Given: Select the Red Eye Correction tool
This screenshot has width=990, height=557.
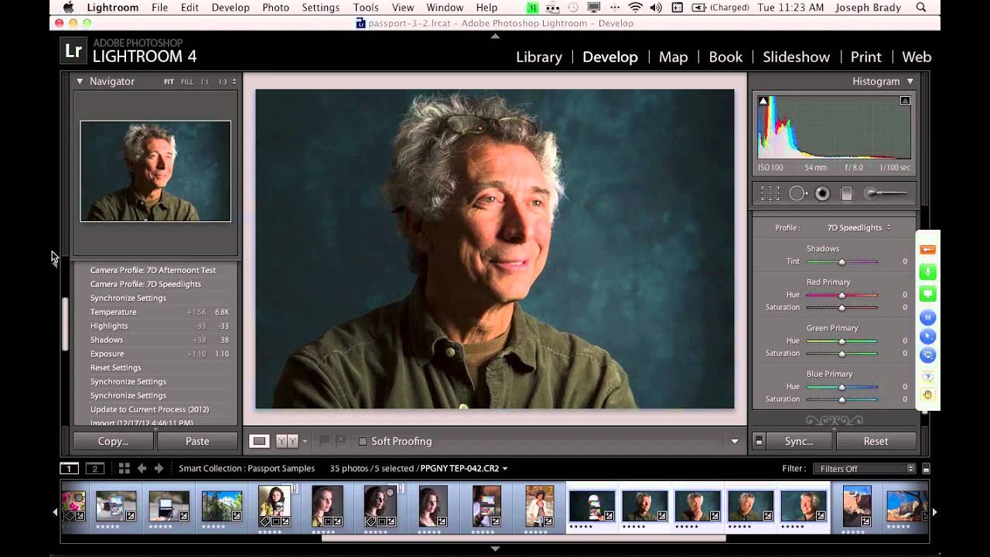Looking at the screenshot, I should pyautogui.click(x=822, y=193).
